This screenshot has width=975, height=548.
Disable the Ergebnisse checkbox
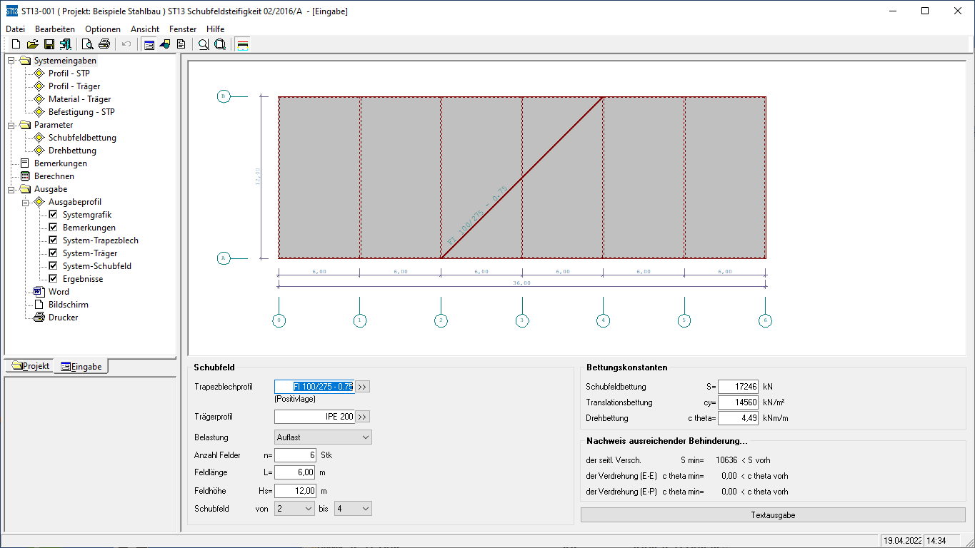point(53,279)
